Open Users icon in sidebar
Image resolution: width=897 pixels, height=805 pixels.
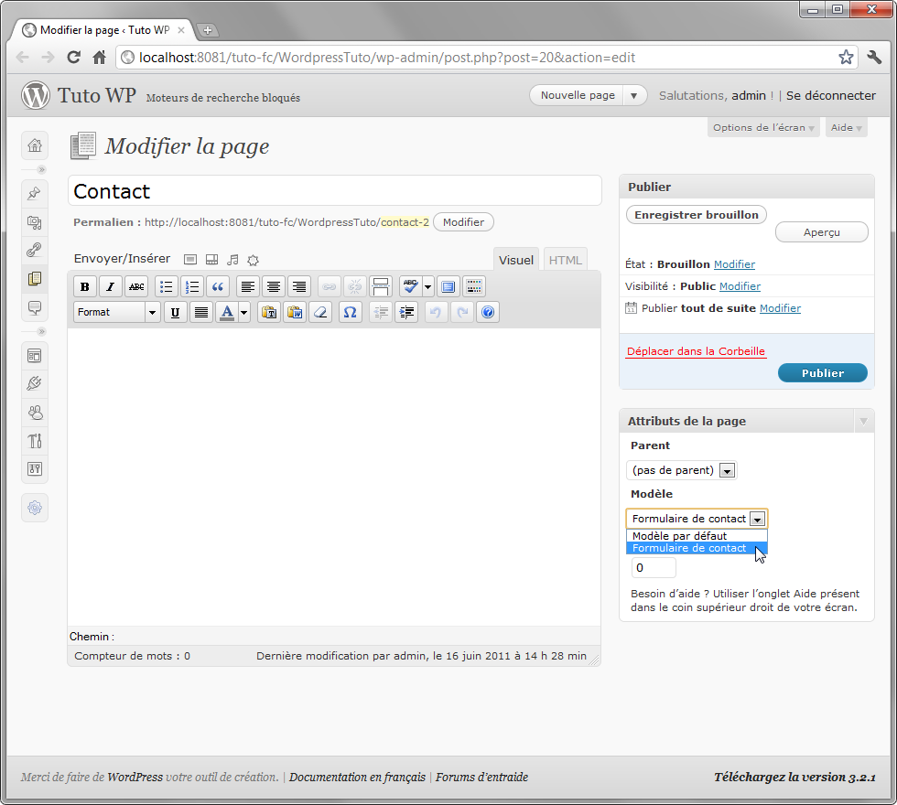pos(35,413)
